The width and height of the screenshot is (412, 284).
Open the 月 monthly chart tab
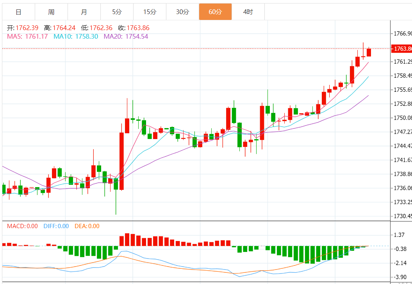[84, 12]
